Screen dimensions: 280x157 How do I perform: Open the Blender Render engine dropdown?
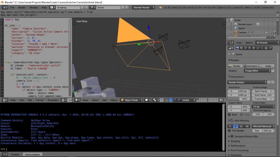click(144, 7)
